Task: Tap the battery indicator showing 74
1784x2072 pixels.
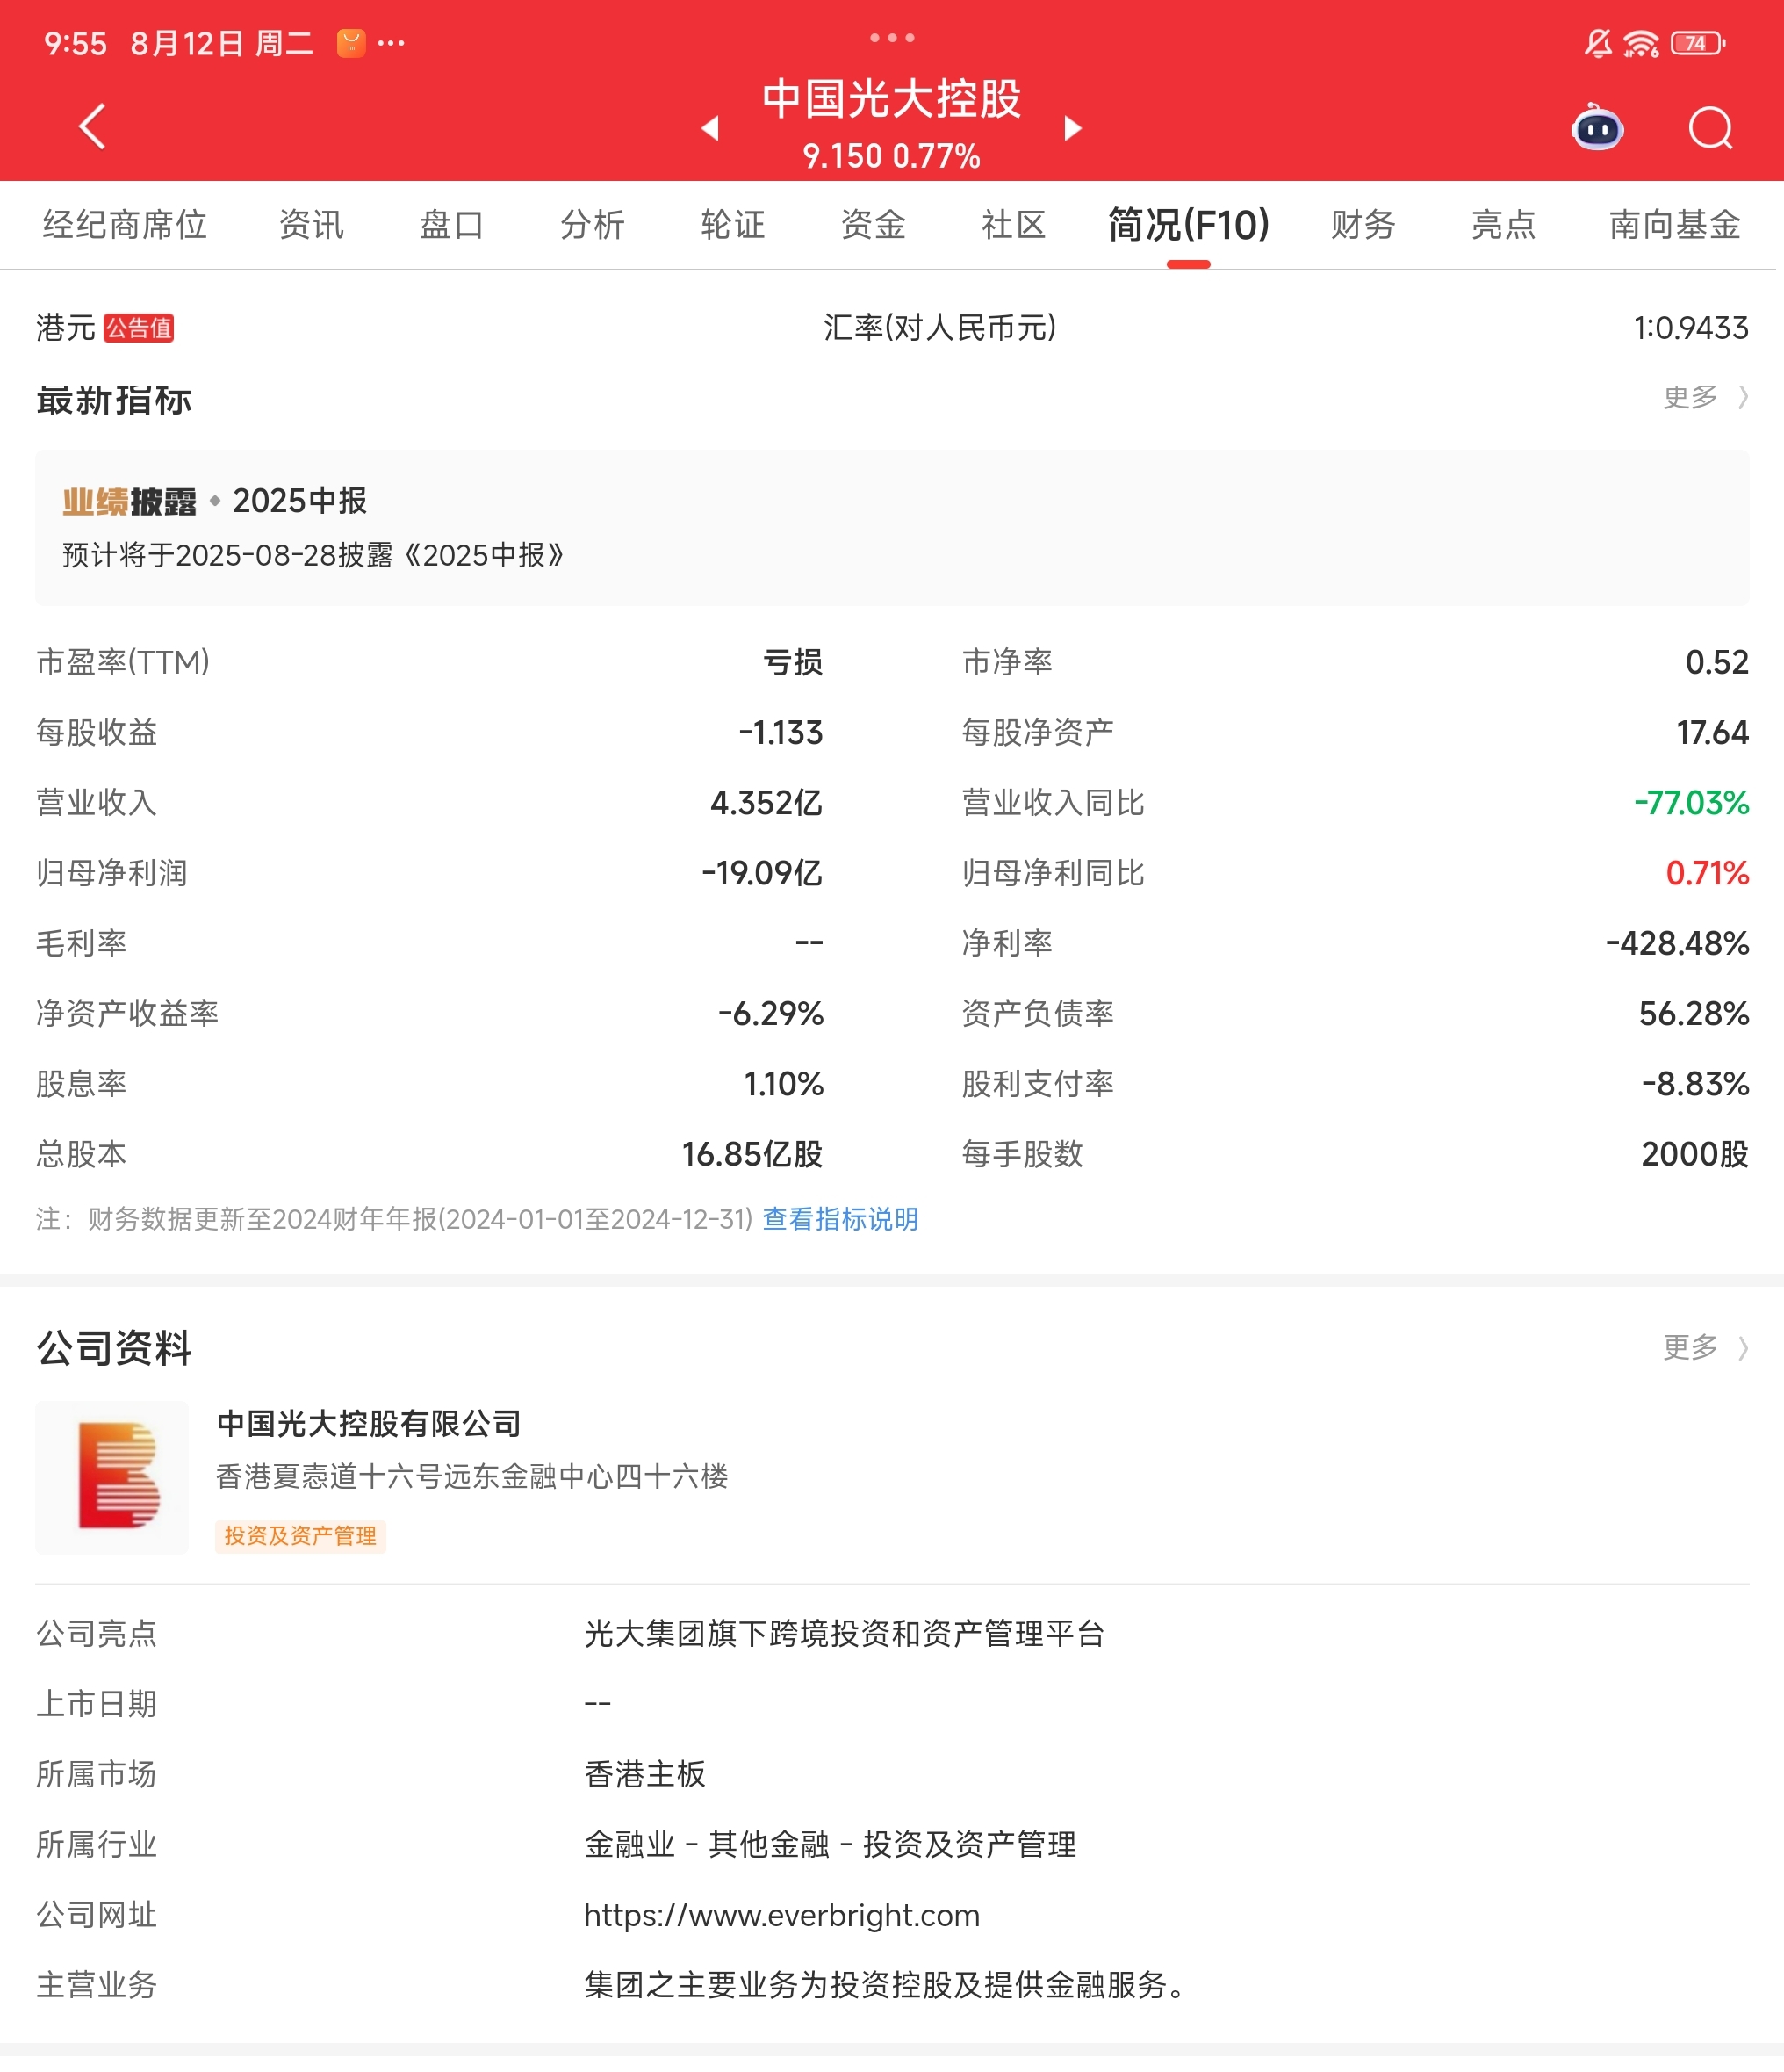Action: coord(1699,43)
